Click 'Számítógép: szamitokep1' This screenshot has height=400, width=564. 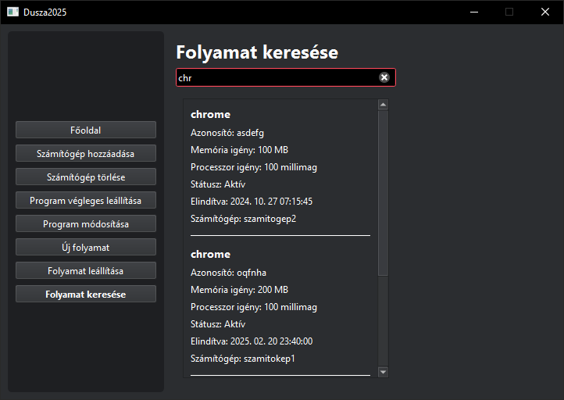pyautogui.click(x=243, y=359)
